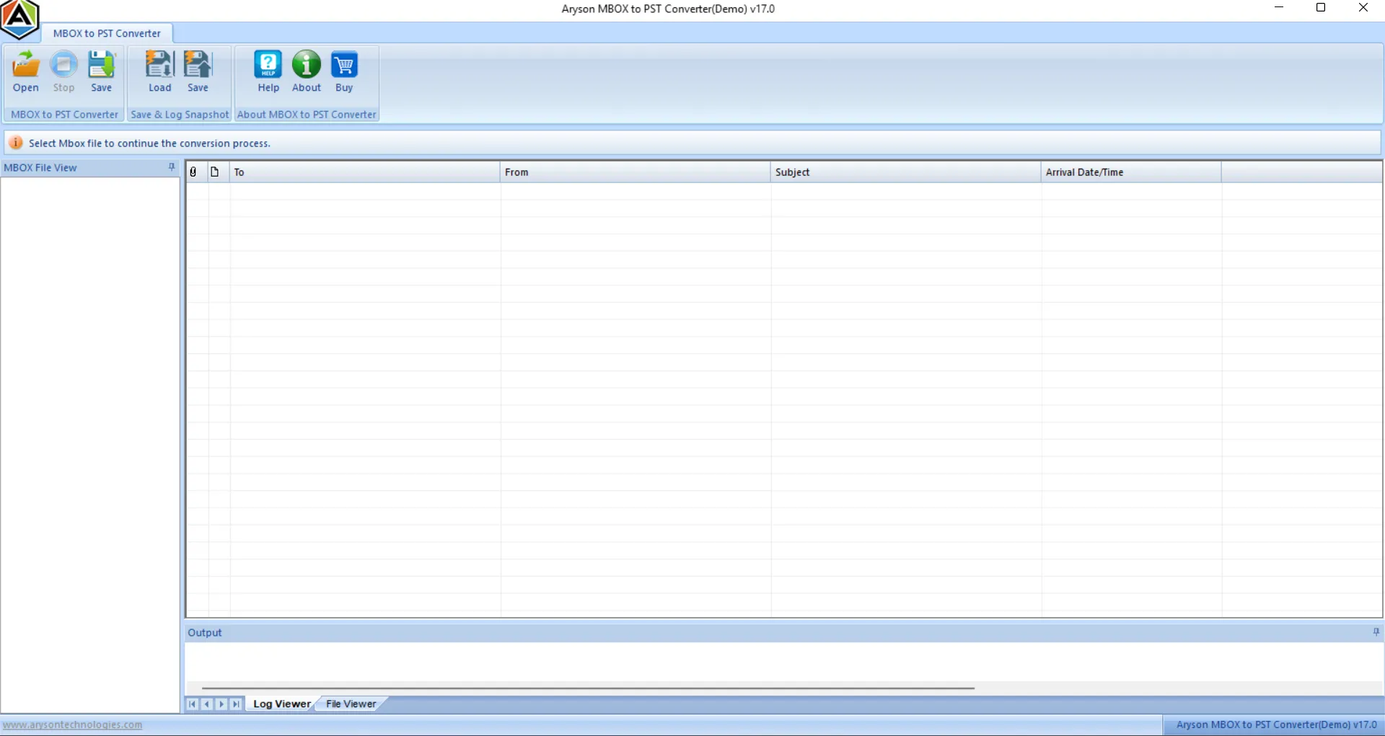This screenshot has height=736, width=1385.
Task: Click the first-page navigation arrow
Action: pos(192,704)
